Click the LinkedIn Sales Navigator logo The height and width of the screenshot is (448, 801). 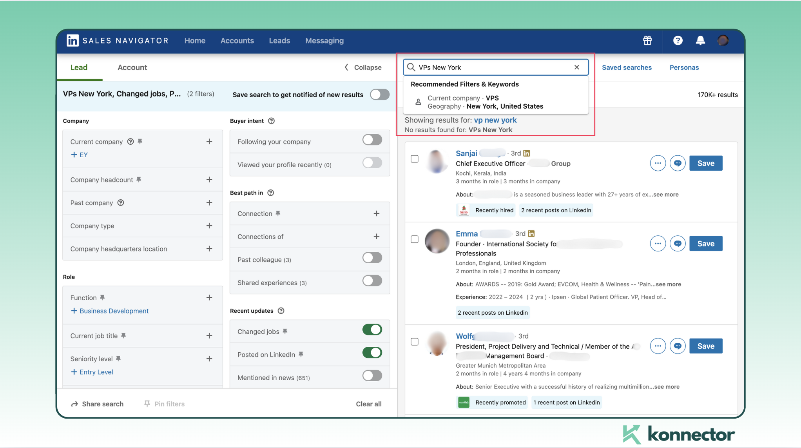[x=117, y=40]
